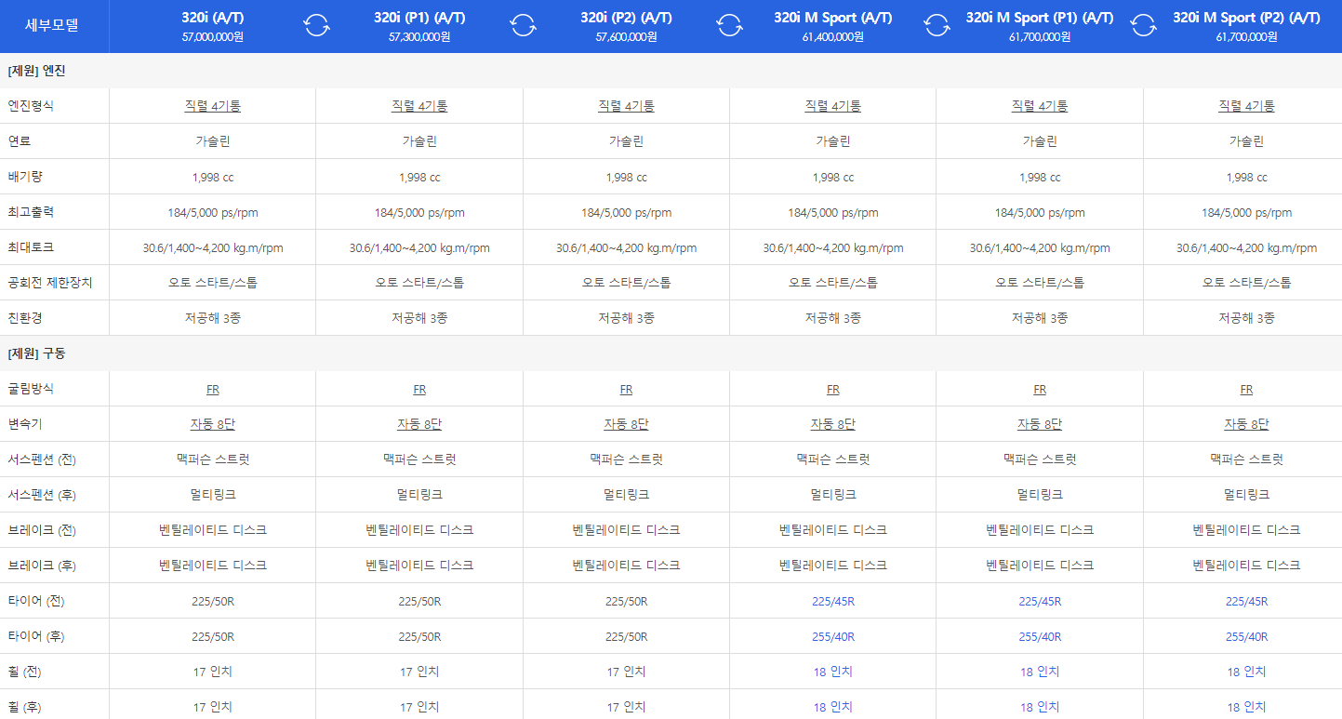Click 184/5,000 ps/rpm value under 320i (P2)
Screen dimensions: 1342x719
tap(626, 213)
